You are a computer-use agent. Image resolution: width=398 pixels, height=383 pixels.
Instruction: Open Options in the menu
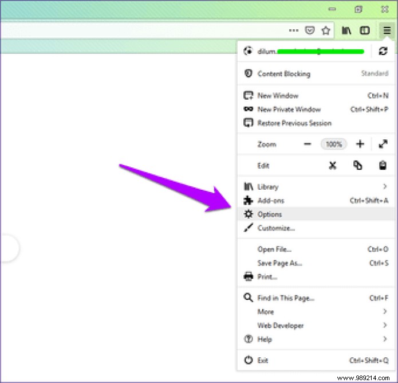pos(316,214)
